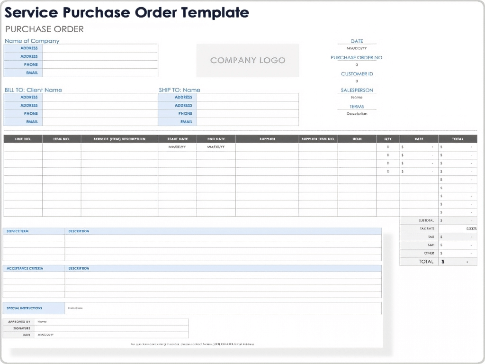Click the grand TOTAL amount cell

click(458, 262)
